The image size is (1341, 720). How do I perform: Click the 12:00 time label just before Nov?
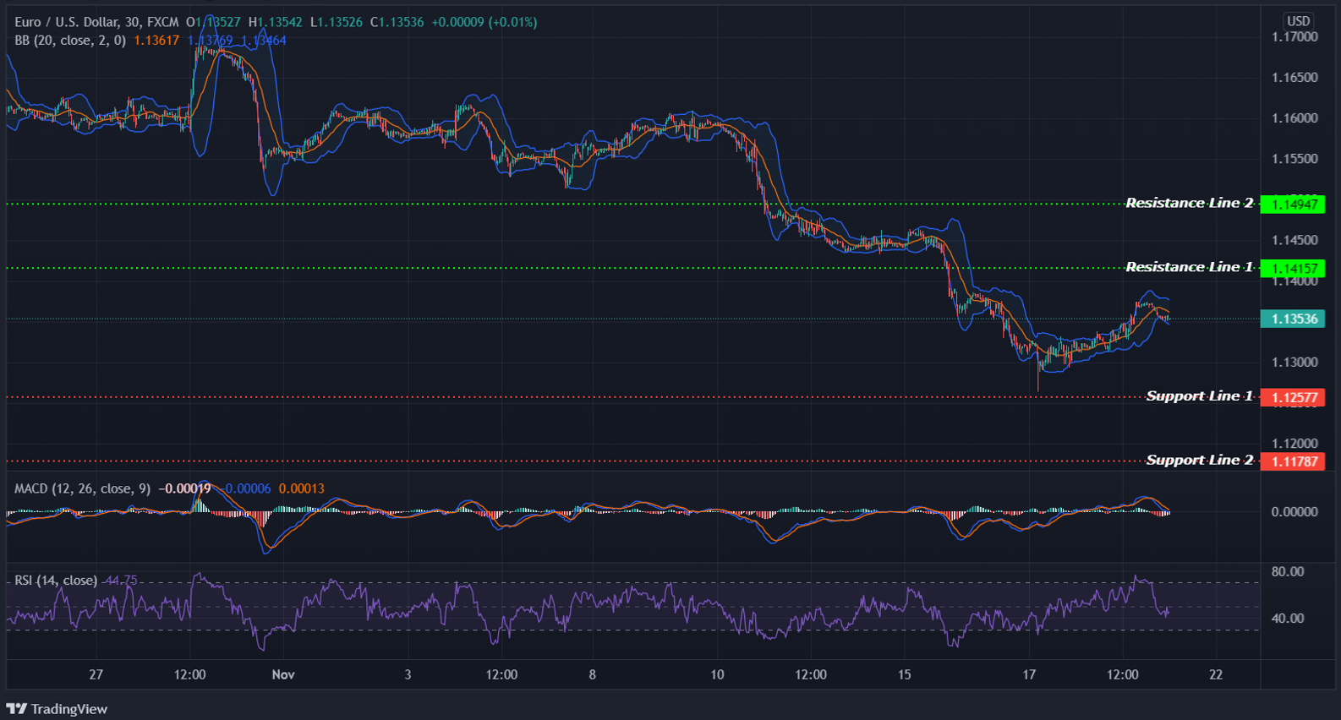coord(189,674)
